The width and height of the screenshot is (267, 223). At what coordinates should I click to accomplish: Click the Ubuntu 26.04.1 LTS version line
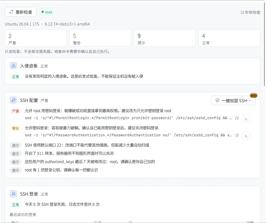tap(47, 24)
